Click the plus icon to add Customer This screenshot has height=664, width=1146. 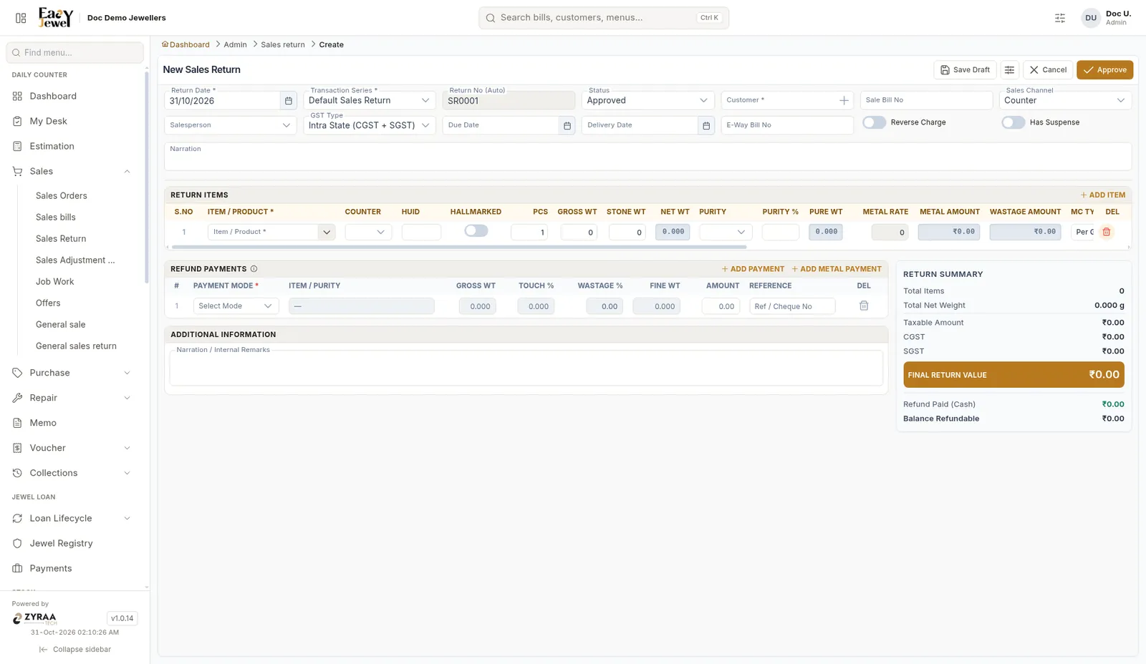[x=844, y=101]
